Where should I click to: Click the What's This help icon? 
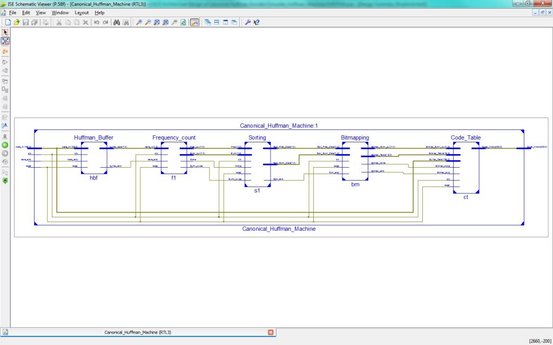257,23
